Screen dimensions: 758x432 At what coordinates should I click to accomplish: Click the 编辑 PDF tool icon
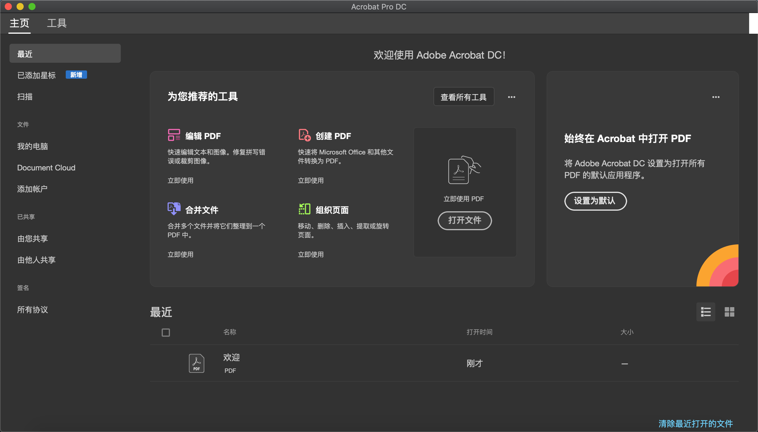coord(174,135)
